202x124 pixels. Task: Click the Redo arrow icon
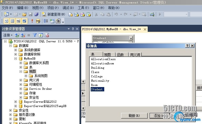pyautogui.click(x=126, y=14)
